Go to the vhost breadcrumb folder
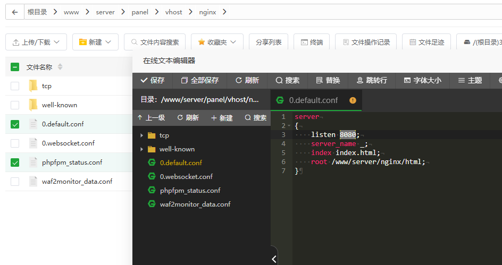This screenshot has height=265, width=502. point(173,12)
